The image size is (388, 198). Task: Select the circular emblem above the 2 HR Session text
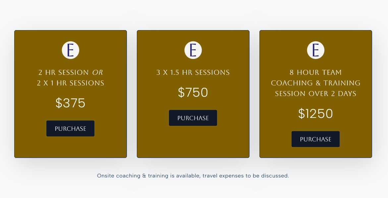pyautogui.click(x=70, y=50)
